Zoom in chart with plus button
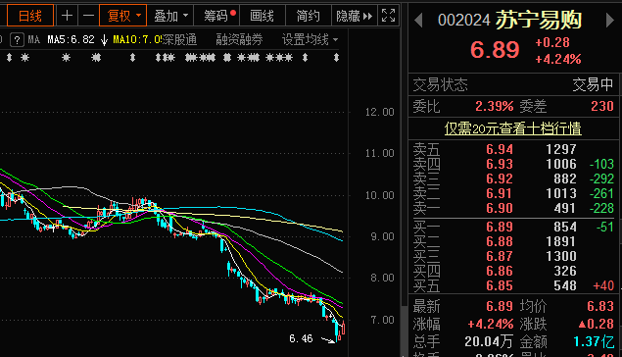 67,16
